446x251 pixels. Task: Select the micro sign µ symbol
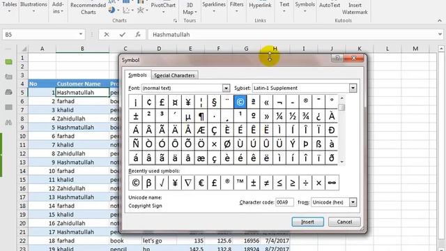[187, 116]
